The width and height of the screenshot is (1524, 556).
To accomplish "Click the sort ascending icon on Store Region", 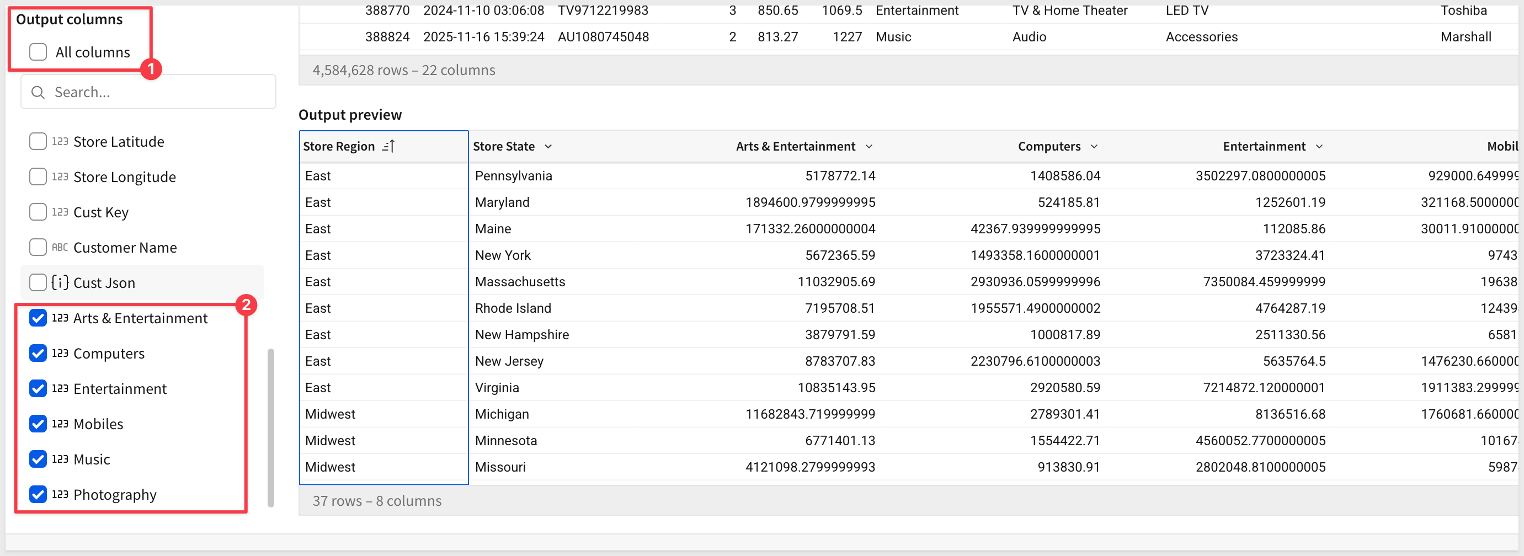I will pyautogui.click(x=388, y=146).
